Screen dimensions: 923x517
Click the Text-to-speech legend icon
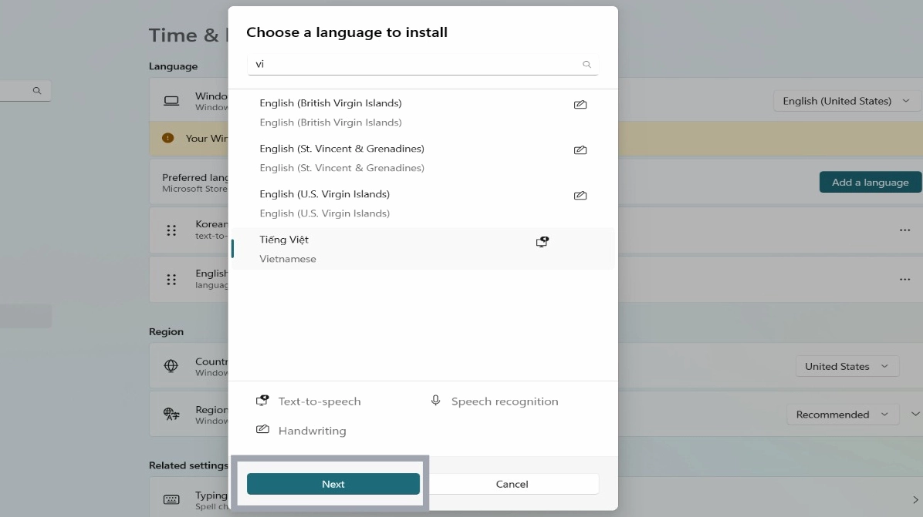click(x=262, y=401)
